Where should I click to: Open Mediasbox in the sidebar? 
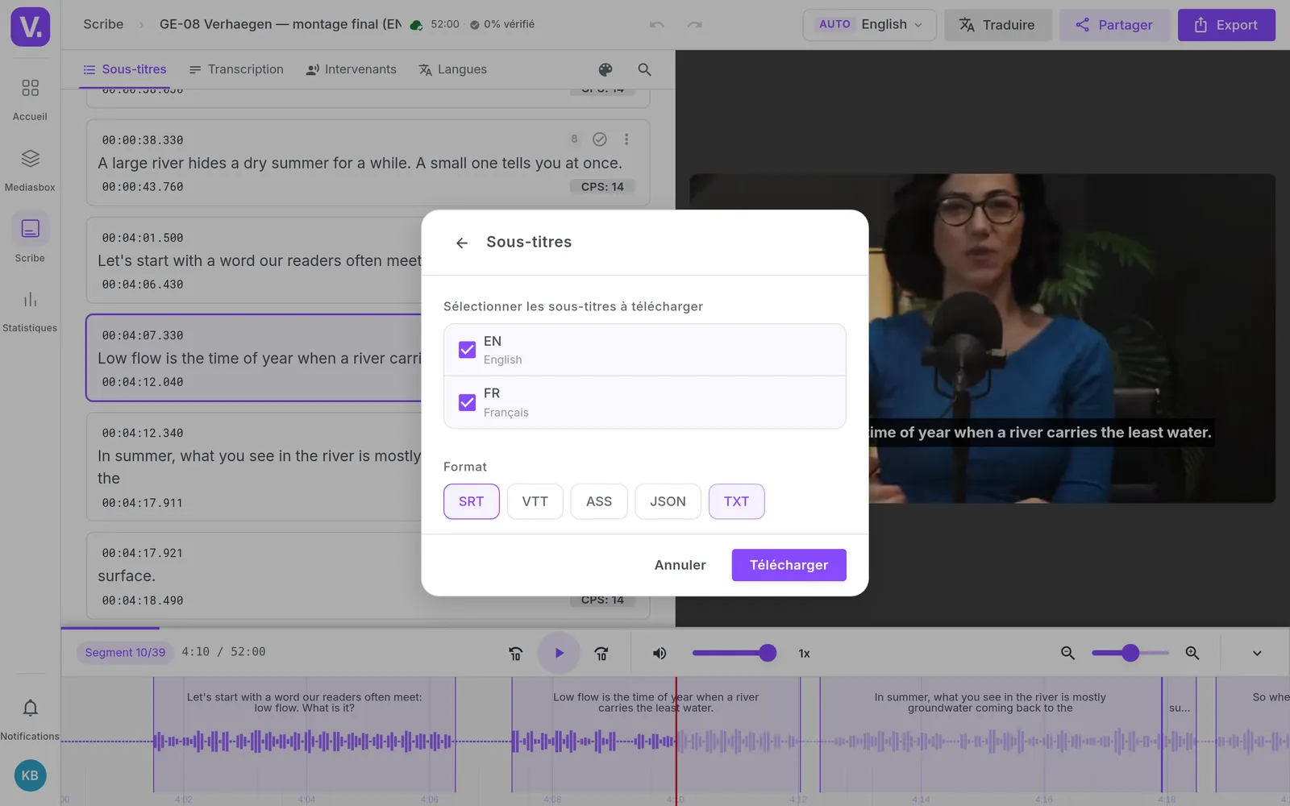(30, 170)
